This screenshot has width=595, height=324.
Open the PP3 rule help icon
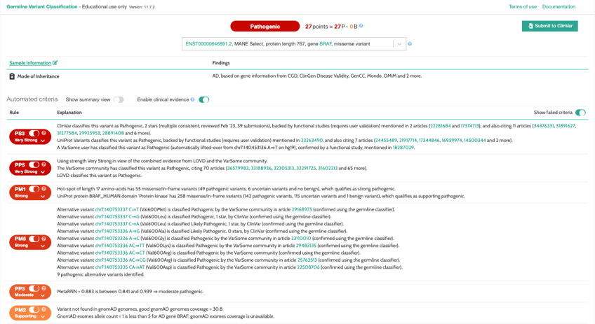pyautogui.click(x=44, y=288)
